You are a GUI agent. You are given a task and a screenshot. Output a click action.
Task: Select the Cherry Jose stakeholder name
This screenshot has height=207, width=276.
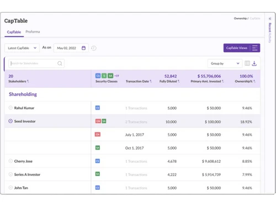[23, 161]
